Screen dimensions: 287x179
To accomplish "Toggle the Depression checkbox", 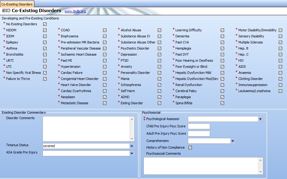I will point(159,54).
